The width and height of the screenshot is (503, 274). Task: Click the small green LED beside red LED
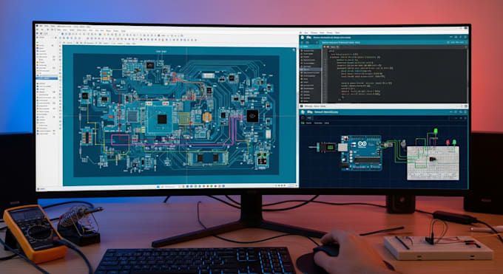(x=454, y=142)
